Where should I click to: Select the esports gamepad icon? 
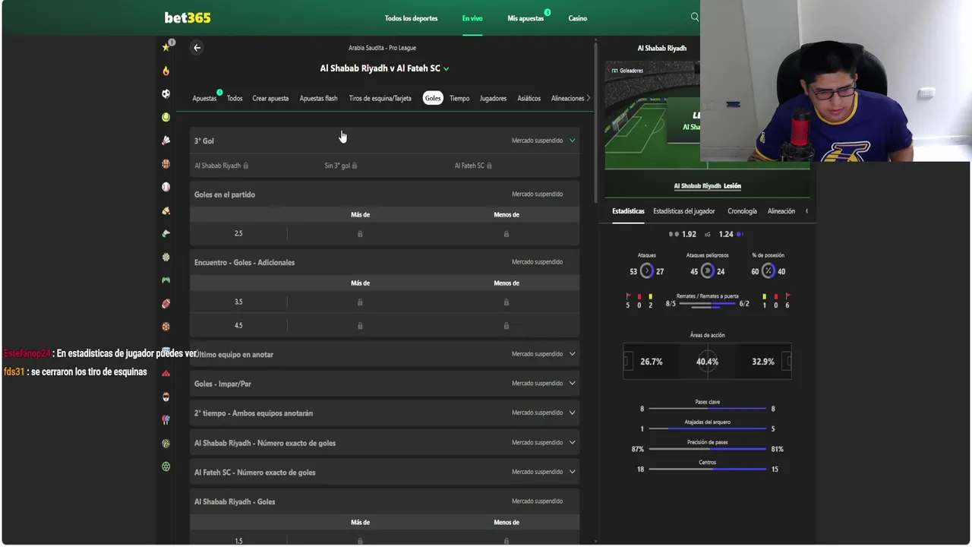tap(166, 280)
